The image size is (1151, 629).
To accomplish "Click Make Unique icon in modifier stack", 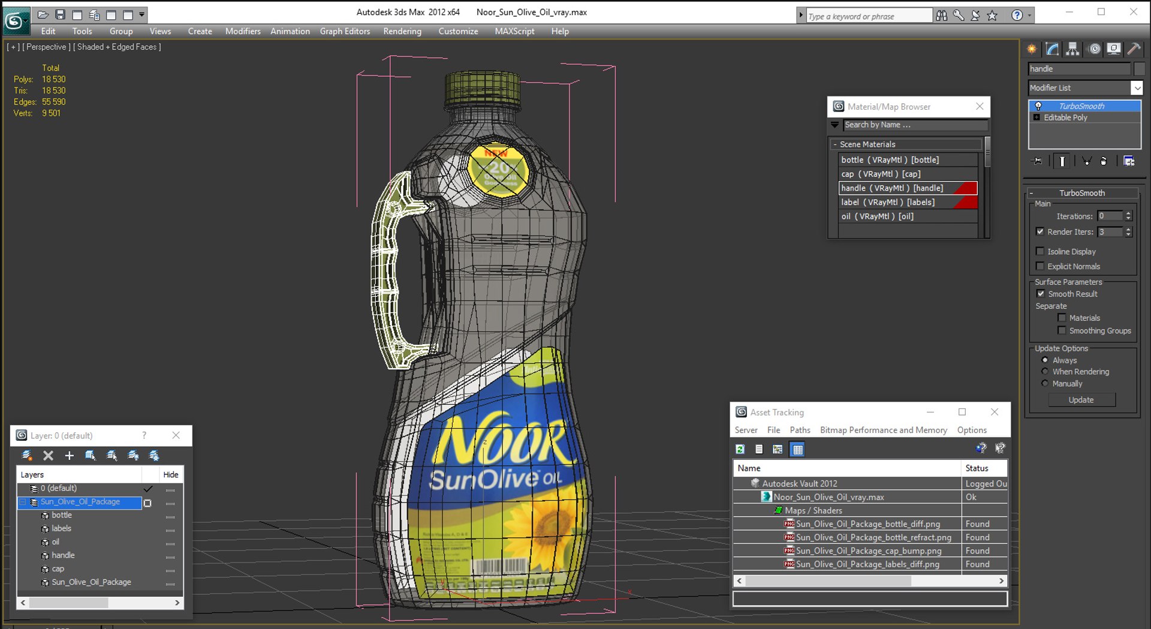I will pyautogui.click(x=1087, y=161).
